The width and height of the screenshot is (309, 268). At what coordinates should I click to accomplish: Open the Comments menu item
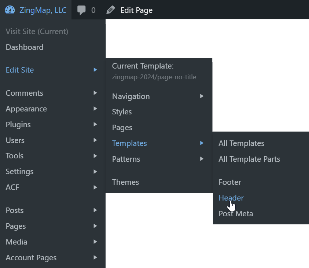click(24, 93)
